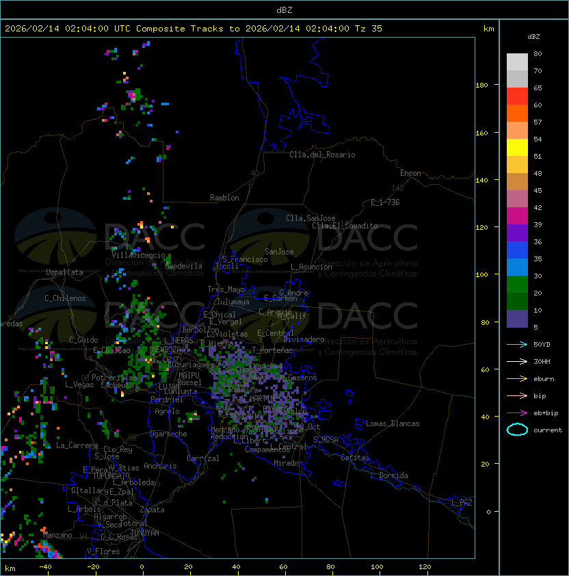Click the DACC watermark logo near SanJose
This screenshot has width=569, height=576.
tap(321, 236)
